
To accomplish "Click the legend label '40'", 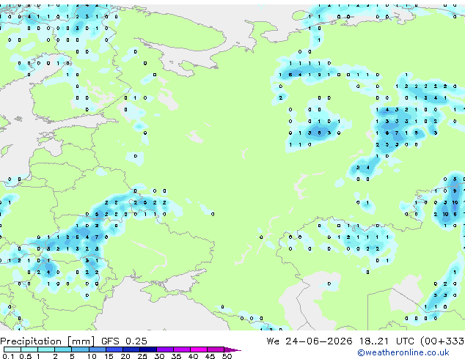I will tap(193, 356).
